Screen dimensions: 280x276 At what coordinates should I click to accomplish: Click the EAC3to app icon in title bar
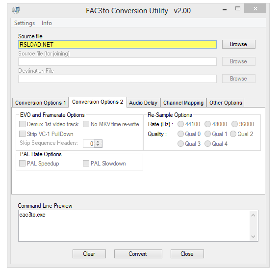pyautogui.click(x=16, y=10)
